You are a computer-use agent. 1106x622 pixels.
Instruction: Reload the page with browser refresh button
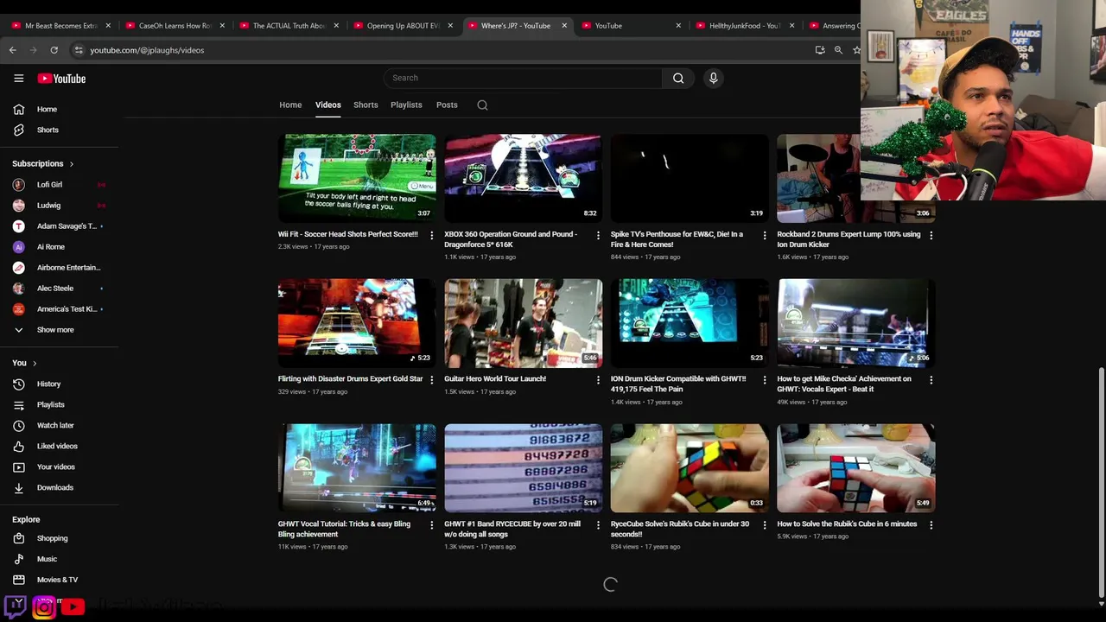(54, 50)
